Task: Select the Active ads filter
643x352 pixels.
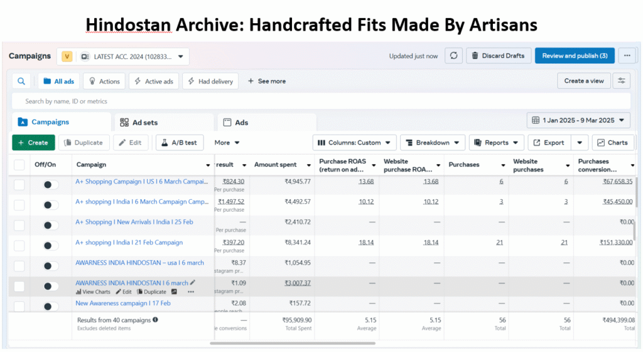Action: (x=154, y=81)
